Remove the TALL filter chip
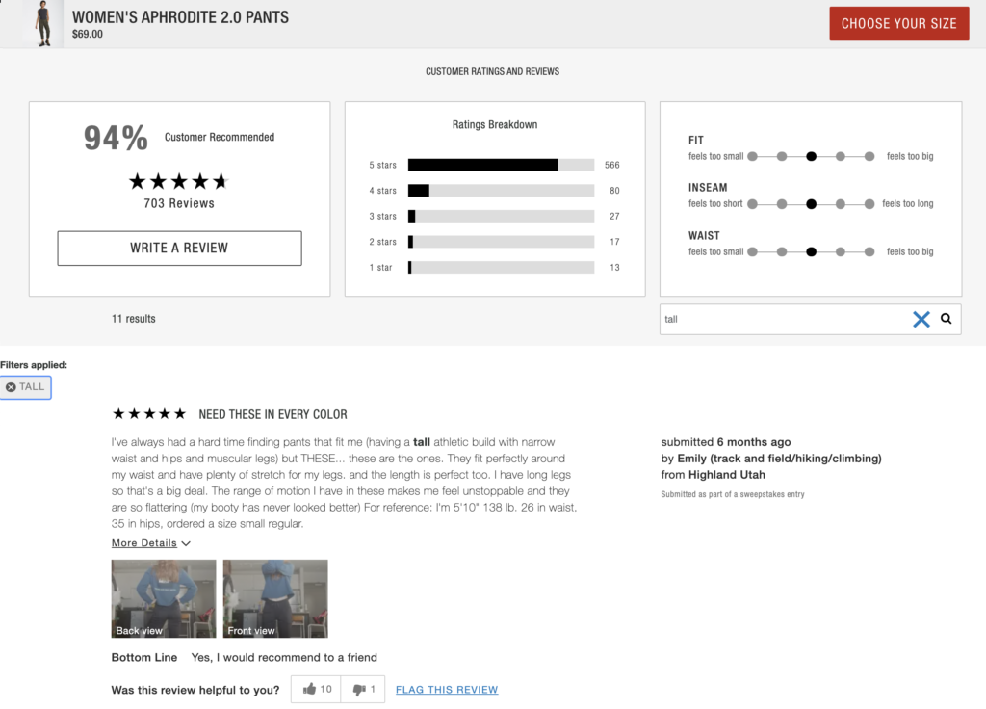The width and height of the screenshot is (986, 709). point(25,387)
